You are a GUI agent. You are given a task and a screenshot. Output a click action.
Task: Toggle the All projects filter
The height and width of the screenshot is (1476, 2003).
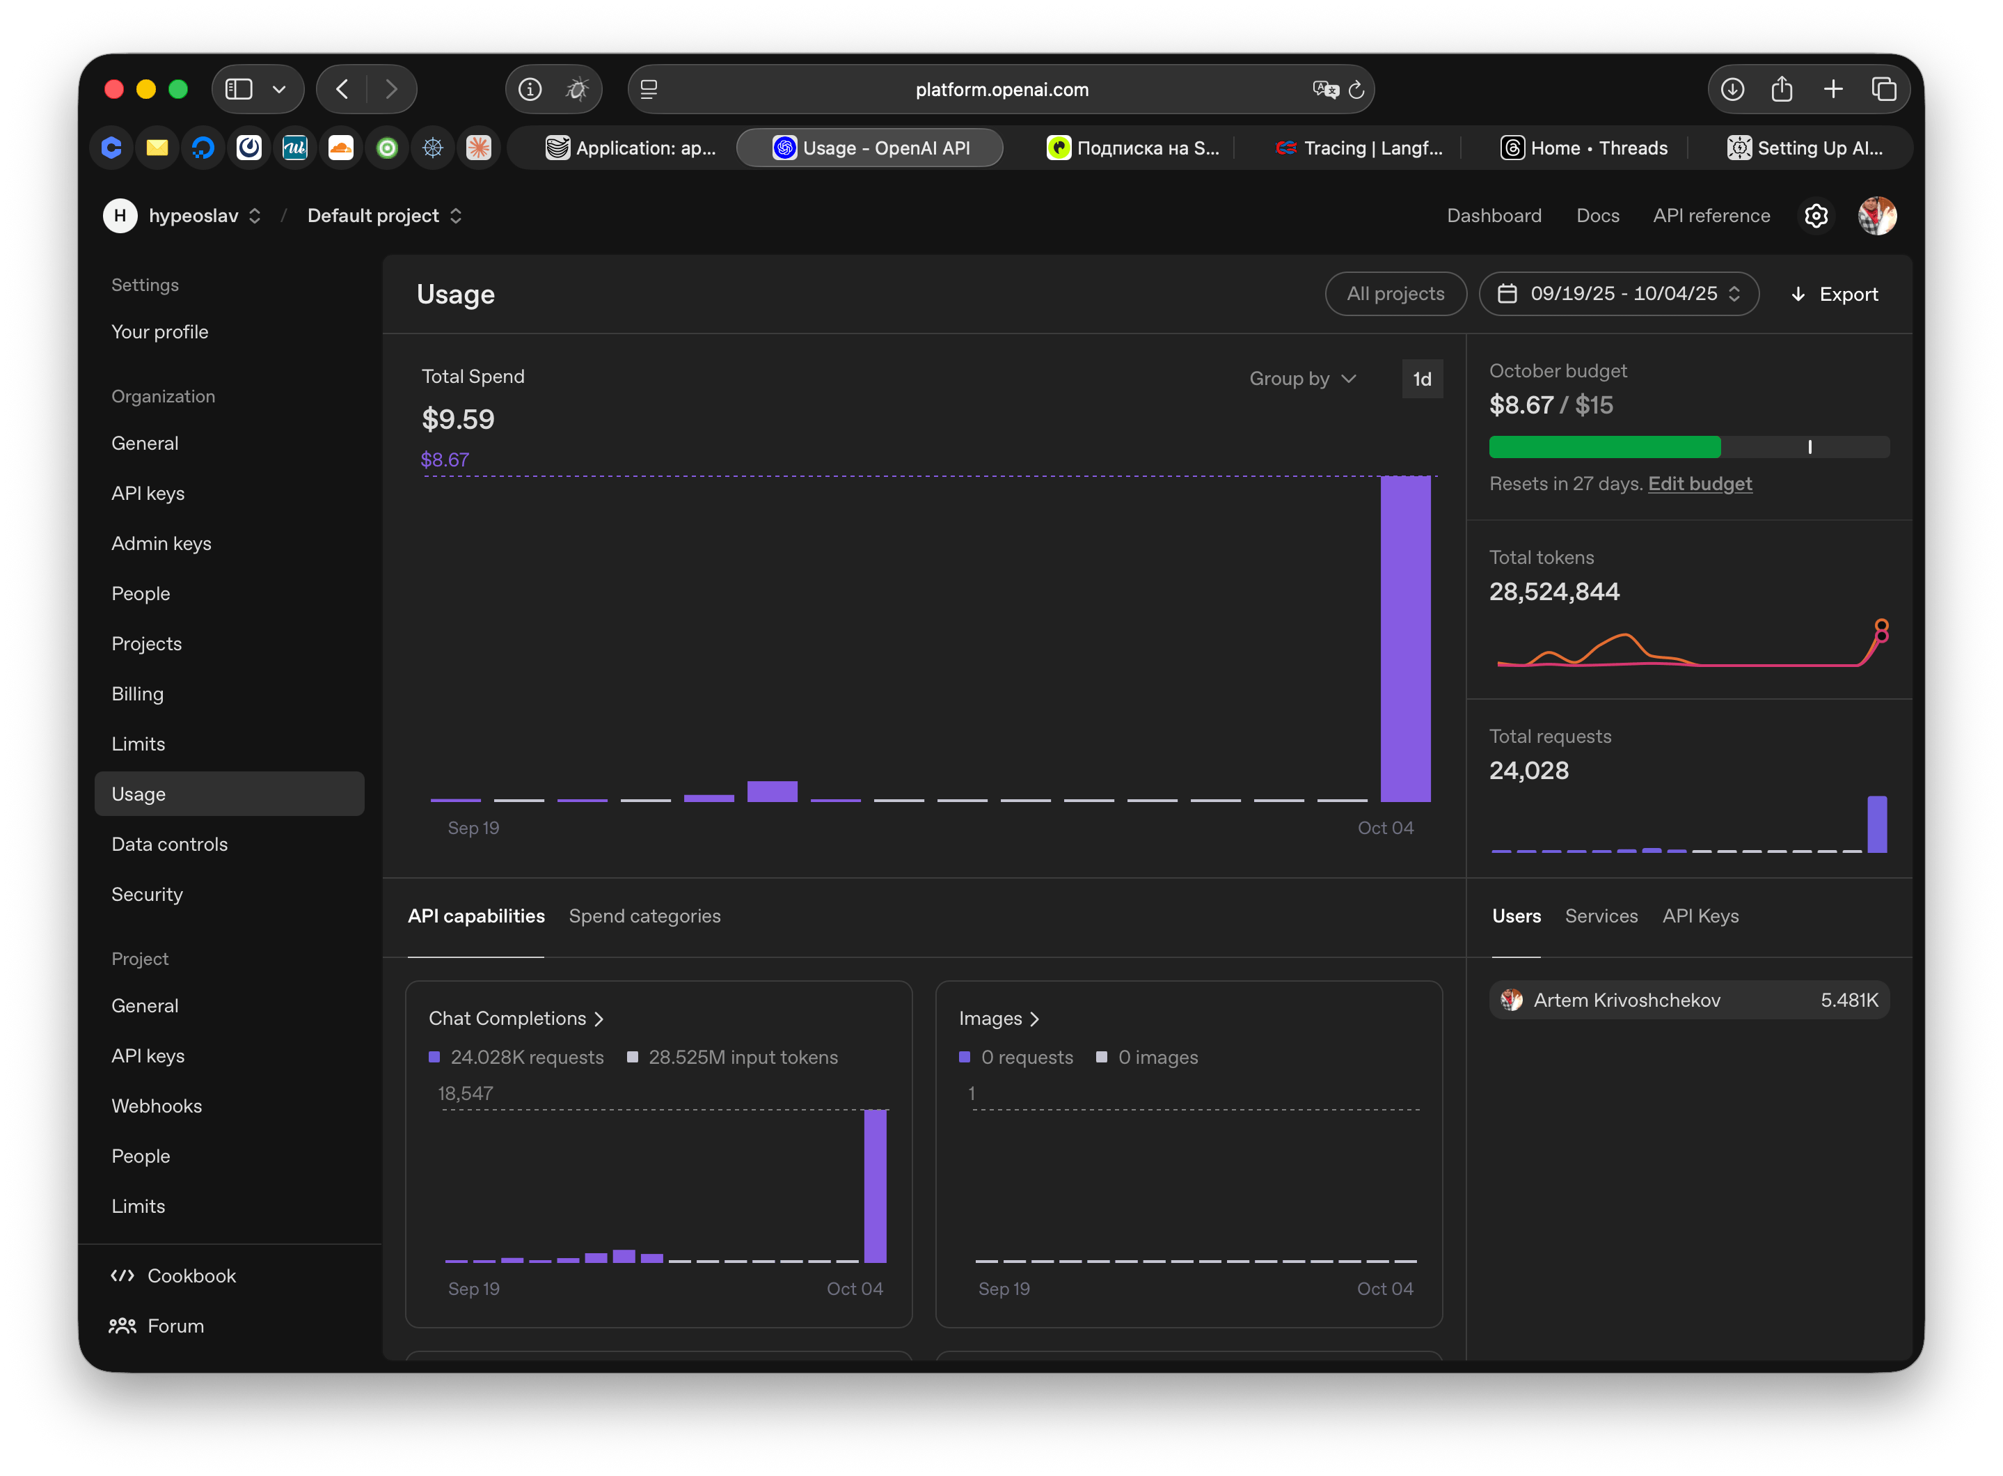pos(1395,294)
